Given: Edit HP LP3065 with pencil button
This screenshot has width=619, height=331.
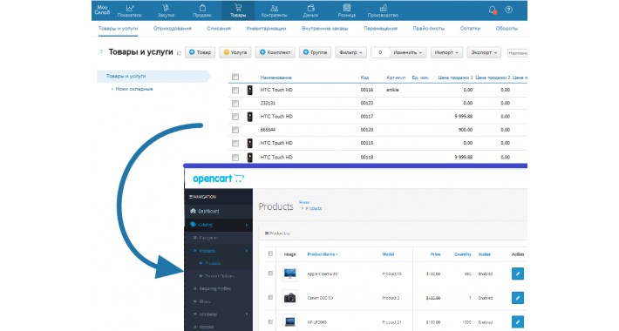Looking at the screenshot, I should tap(518, 321).
